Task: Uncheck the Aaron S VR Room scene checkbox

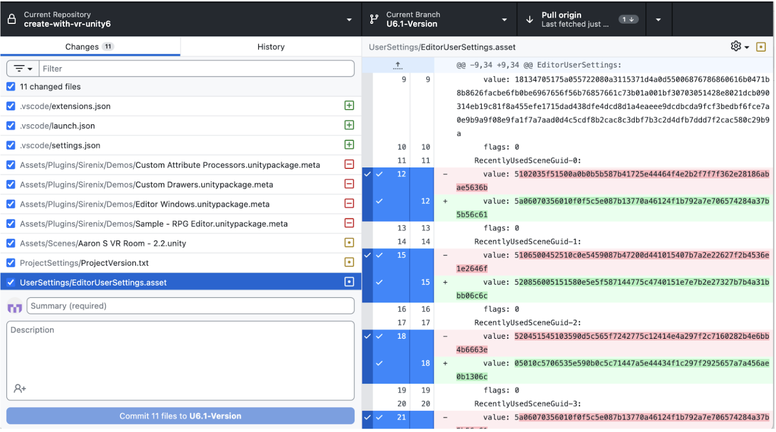Action: click(11, 244)
